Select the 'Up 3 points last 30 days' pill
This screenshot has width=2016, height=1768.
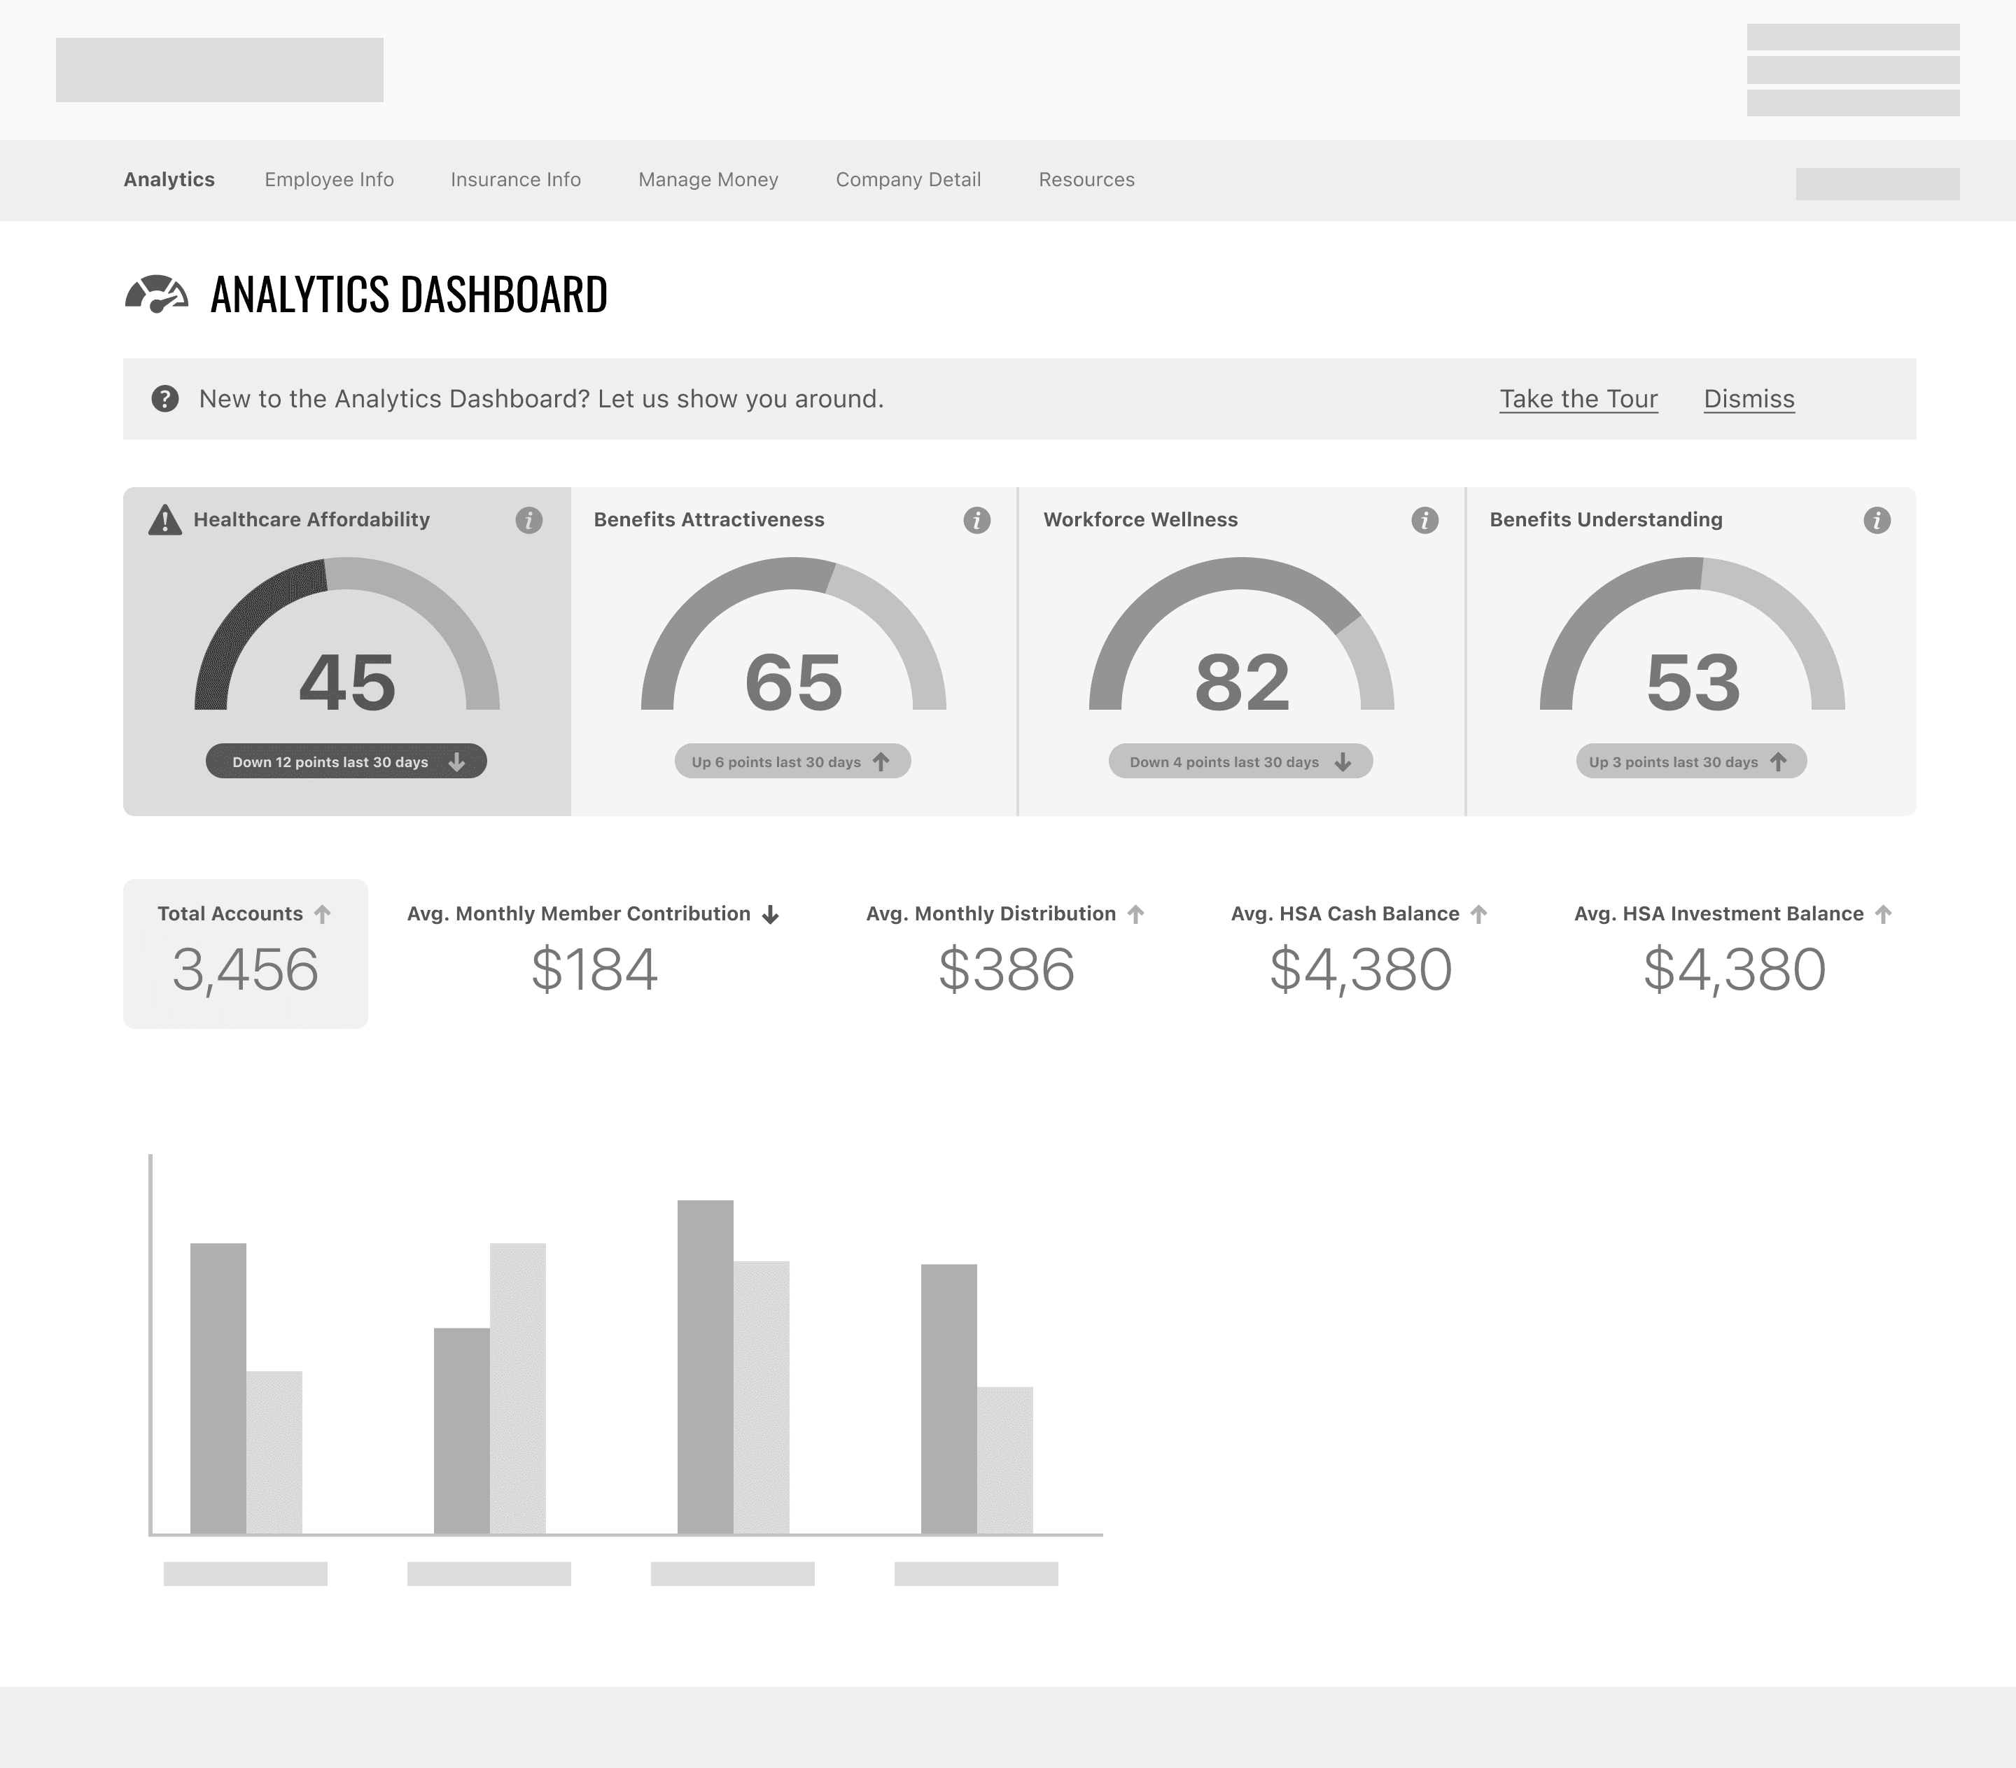(x=1691, y=762)
